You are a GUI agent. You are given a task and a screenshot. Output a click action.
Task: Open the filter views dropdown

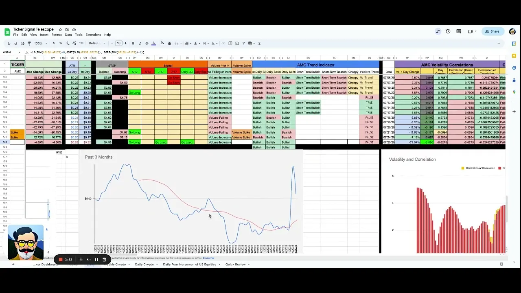point(252,43)
